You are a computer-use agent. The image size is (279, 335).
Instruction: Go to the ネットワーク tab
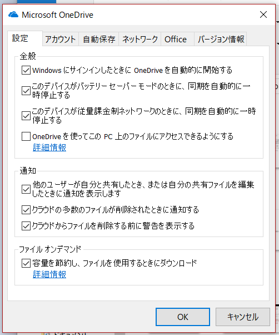[x=140, y=40]
